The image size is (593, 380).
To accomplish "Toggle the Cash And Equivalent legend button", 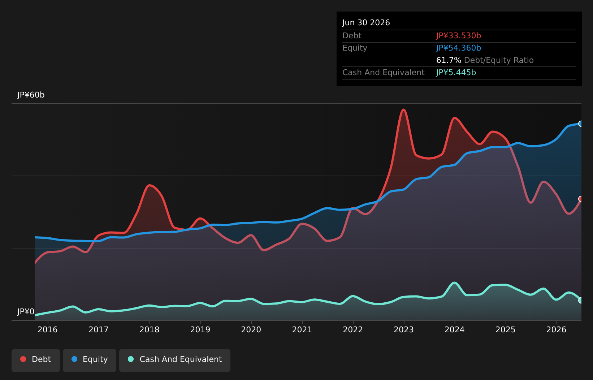I will click(175, 360).
